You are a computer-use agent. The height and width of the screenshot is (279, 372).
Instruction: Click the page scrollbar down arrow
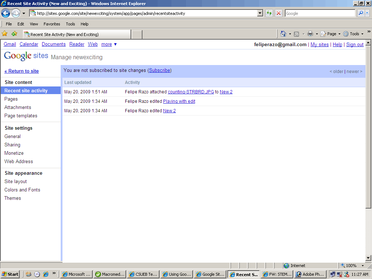coord(368,258)
